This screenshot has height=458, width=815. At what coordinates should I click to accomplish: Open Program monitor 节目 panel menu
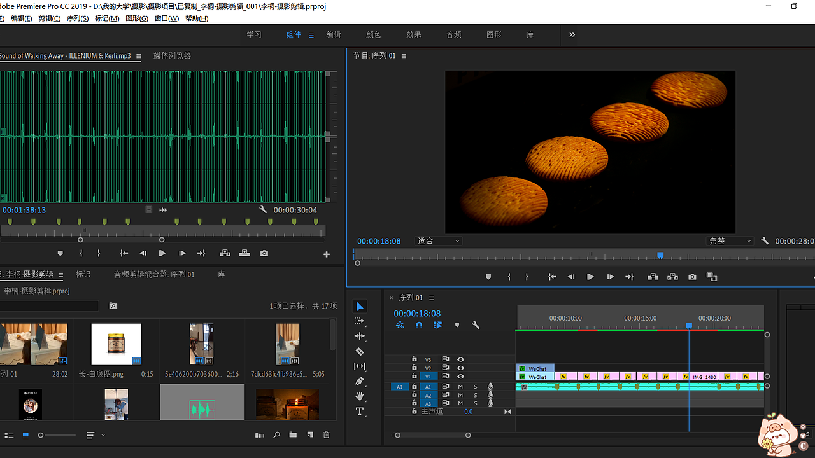[404, 56]
